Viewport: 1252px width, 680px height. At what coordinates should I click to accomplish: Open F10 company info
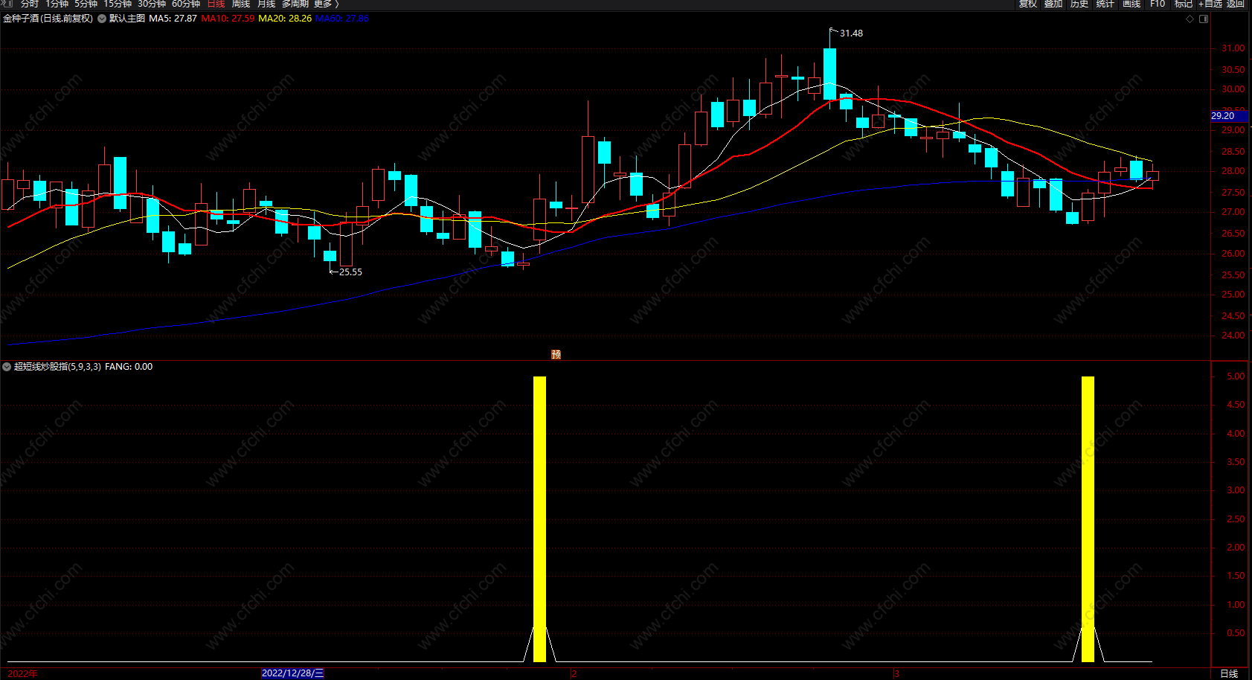pos(1158,4)
